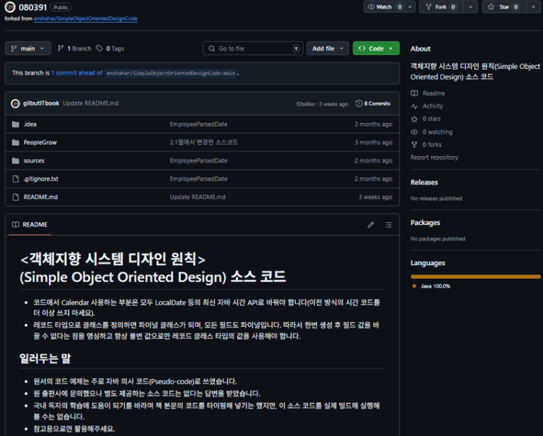View the 1 Branch list

tap(74, 49)
